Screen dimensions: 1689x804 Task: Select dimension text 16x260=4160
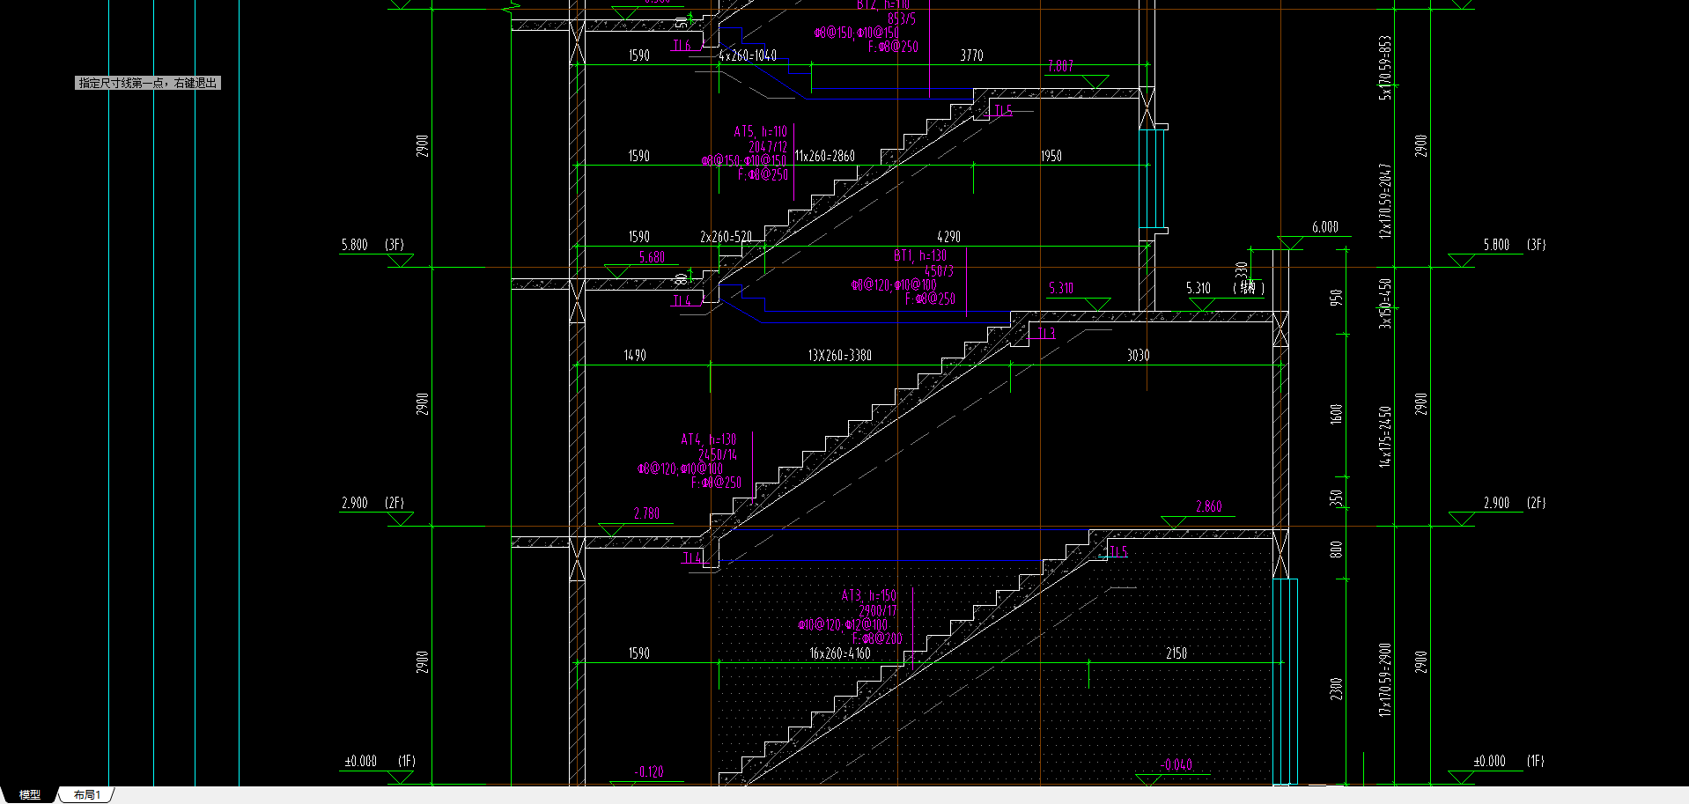839,653
